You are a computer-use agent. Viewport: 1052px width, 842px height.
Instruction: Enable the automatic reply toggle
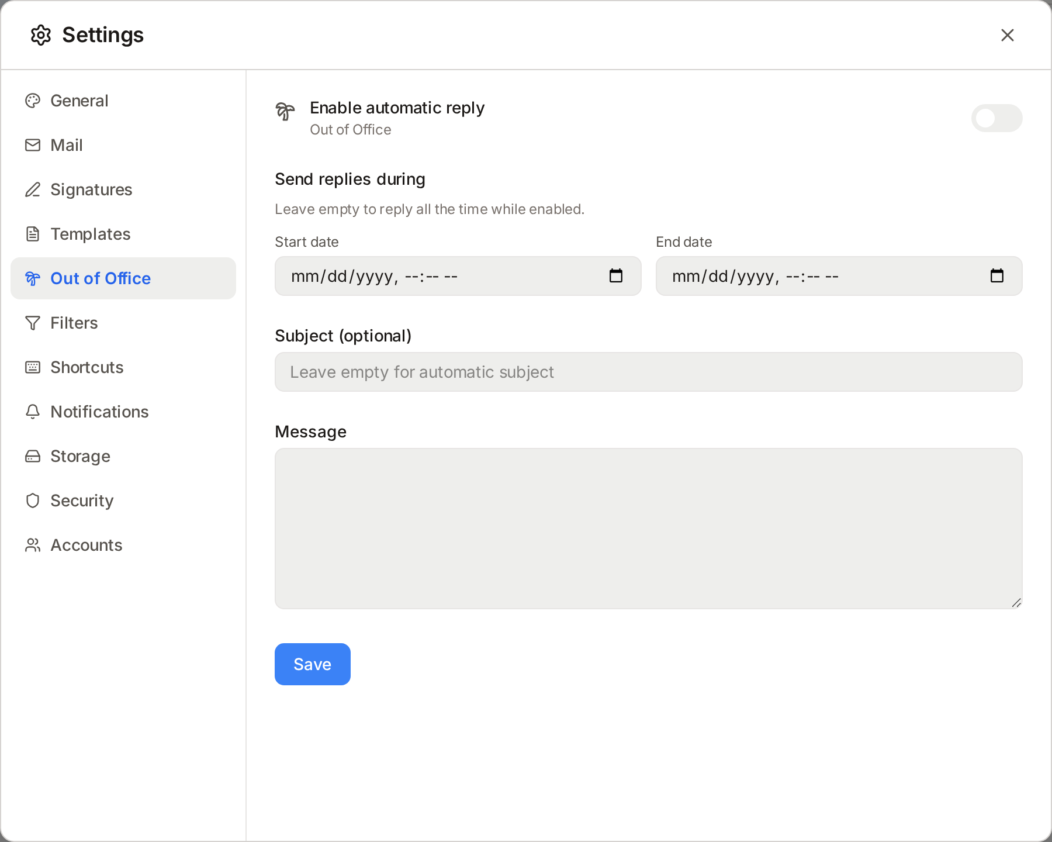point(996,118)
